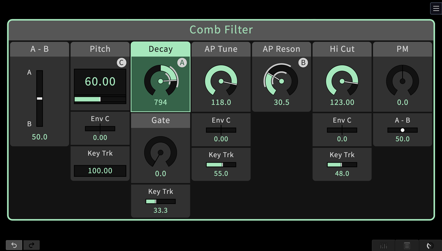
Task: Click the PM A - B balance slider
Action: coord(402,130)
